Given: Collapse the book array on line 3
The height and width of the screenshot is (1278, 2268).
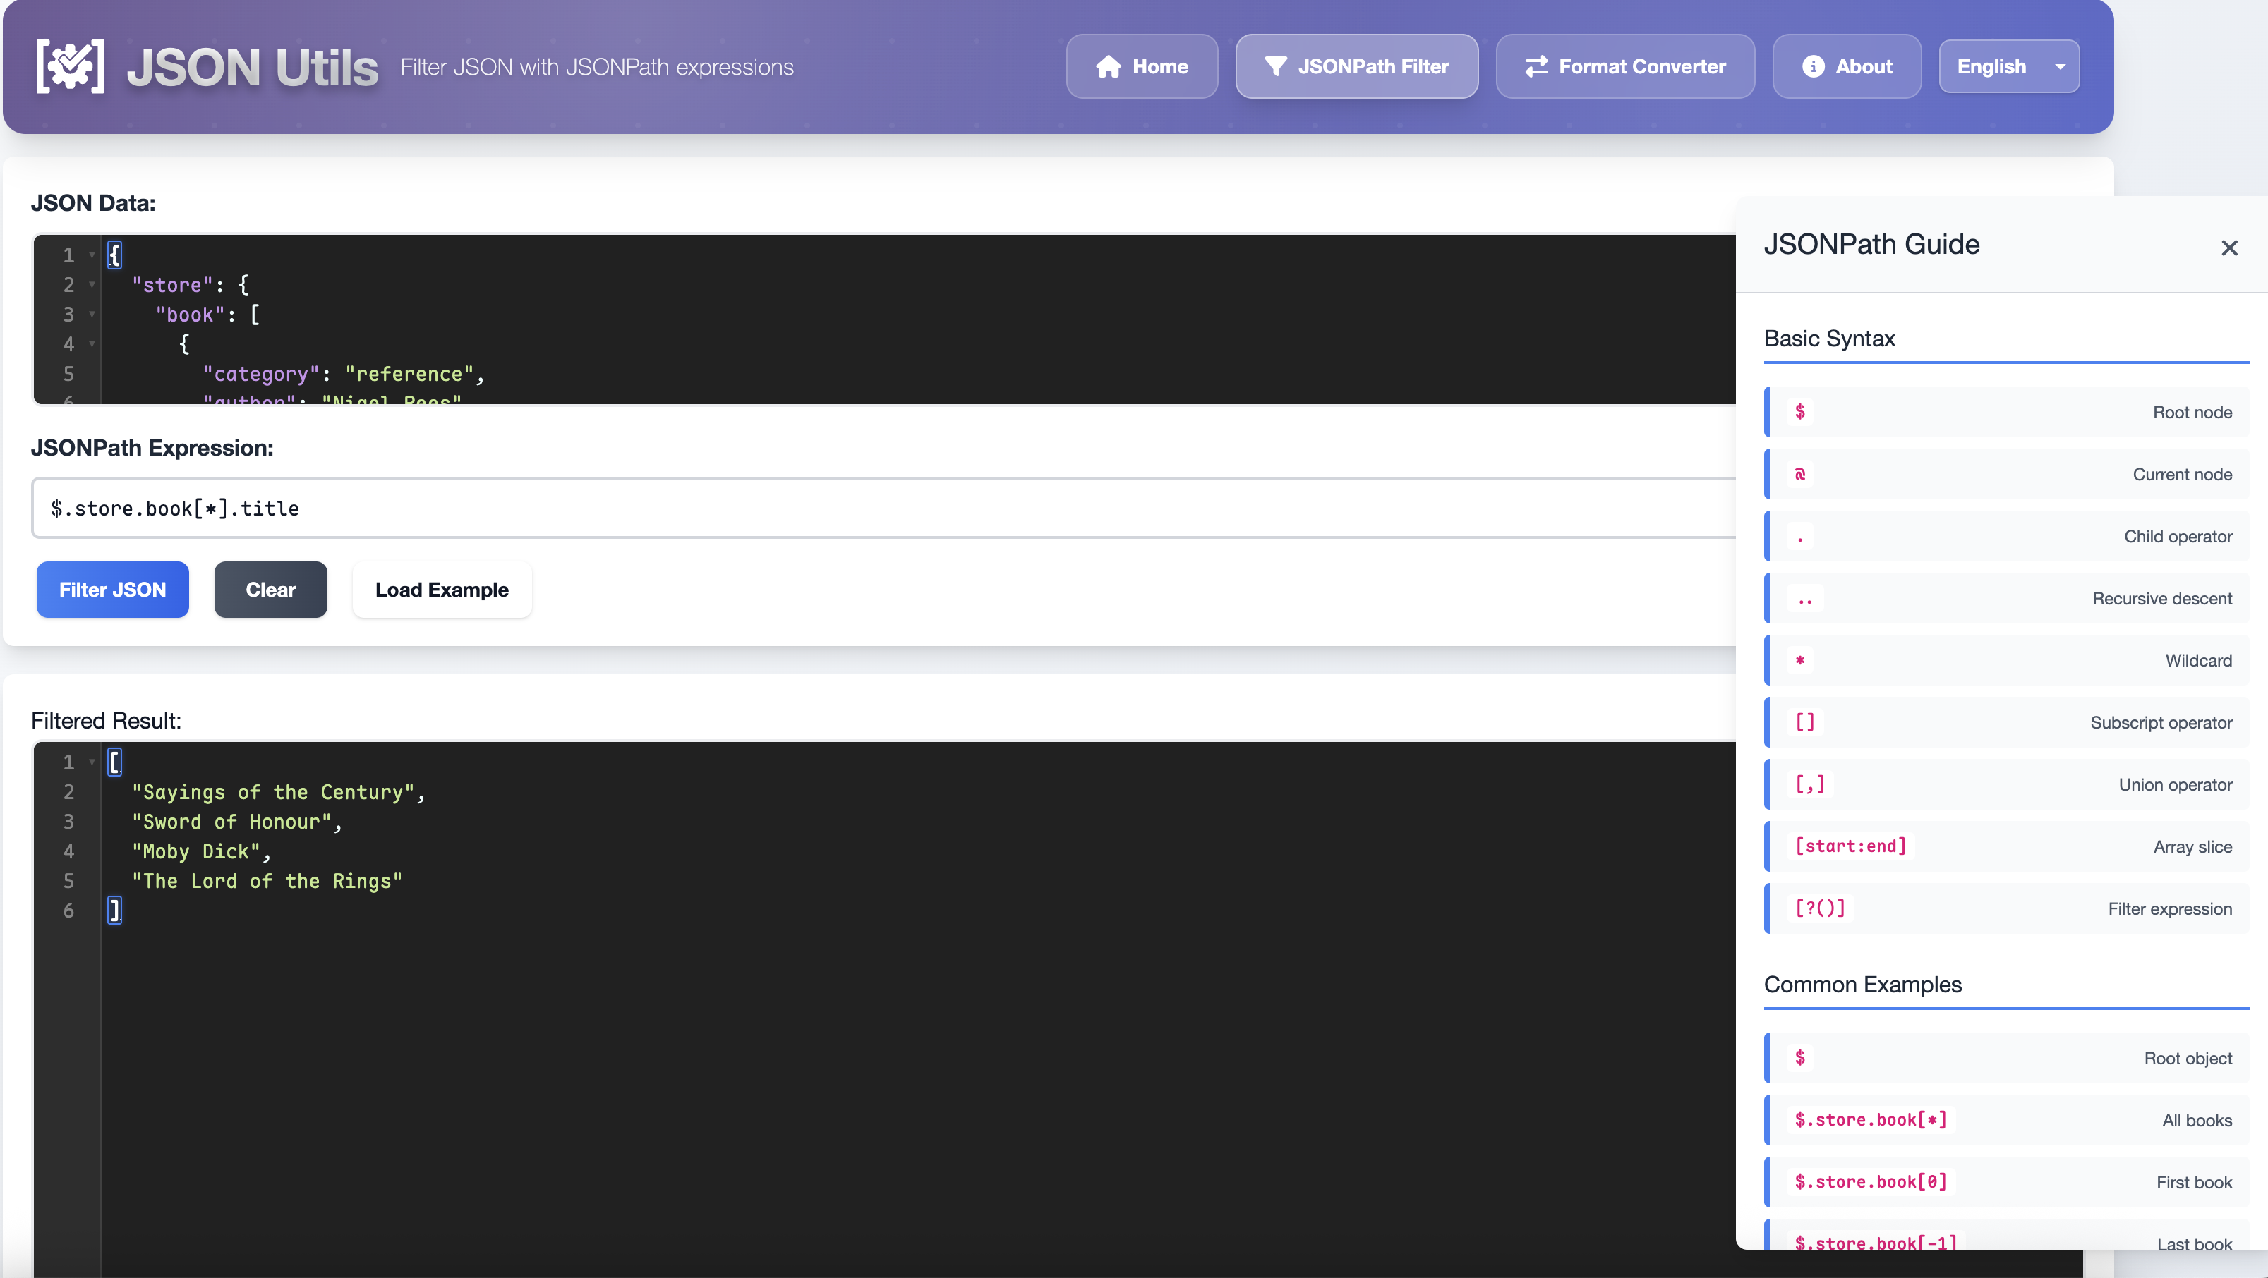Looking at the screenshot, I should [x=92, y=315].
